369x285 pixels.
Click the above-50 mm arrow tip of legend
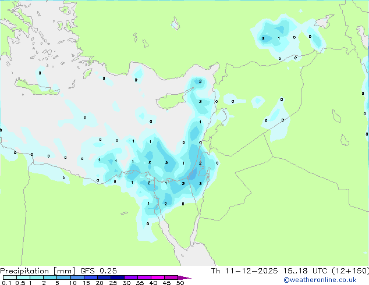[x=184, y=277]
